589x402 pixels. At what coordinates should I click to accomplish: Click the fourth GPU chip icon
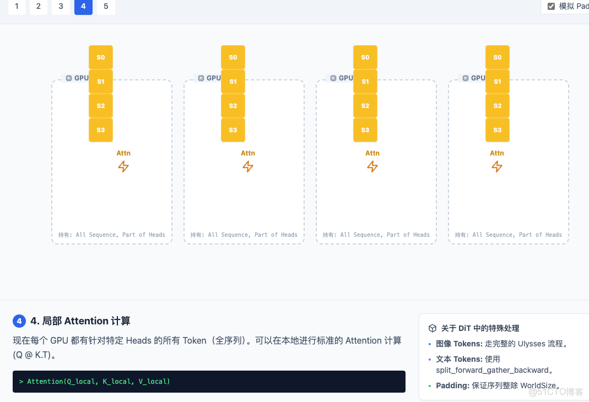466,78
